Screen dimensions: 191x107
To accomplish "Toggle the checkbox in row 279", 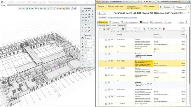I will pos(109,90).
